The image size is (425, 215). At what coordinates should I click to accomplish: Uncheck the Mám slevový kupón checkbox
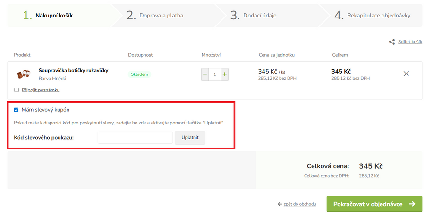click(x=17, y=110)
